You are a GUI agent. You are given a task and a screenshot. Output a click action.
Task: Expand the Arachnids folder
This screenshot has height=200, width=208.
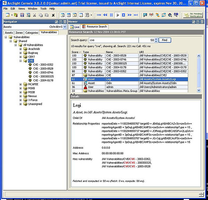point(20,49)
